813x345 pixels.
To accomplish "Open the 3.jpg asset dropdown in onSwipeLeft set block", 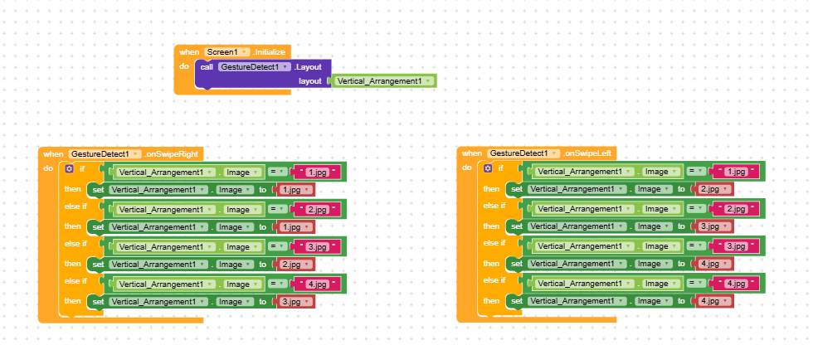I will 715,226.
